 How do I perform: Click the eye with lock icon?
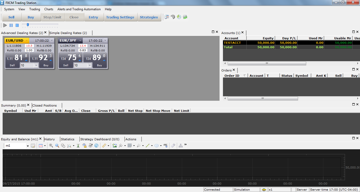pyautogui.click(x=84, y=146)
